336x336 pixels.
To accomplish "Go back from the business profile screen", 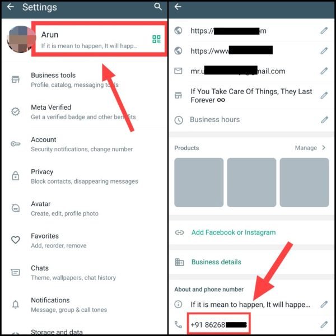I will click(x=178, y=7).
